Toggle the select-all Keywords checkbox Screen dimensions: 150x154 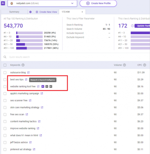[5, 65]
